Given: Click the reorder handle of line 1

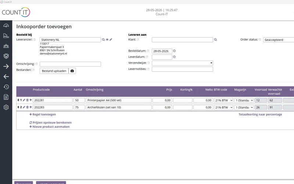Looking at the screenshot, I should tap(18, 100).
